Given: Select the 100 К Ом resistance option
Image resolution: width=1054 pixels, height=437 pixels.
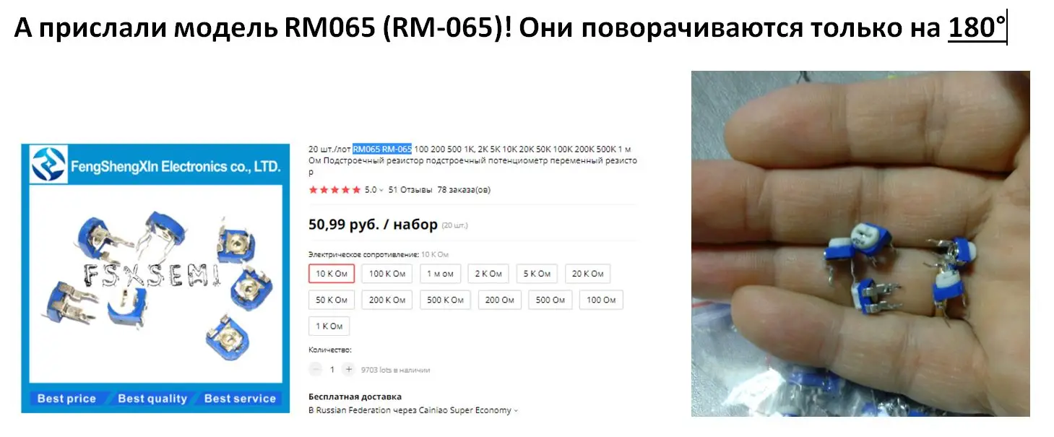Looking at the screenshot, I should pyautogui.click(x=386, y=274).
